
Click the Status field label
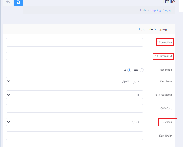167,122
